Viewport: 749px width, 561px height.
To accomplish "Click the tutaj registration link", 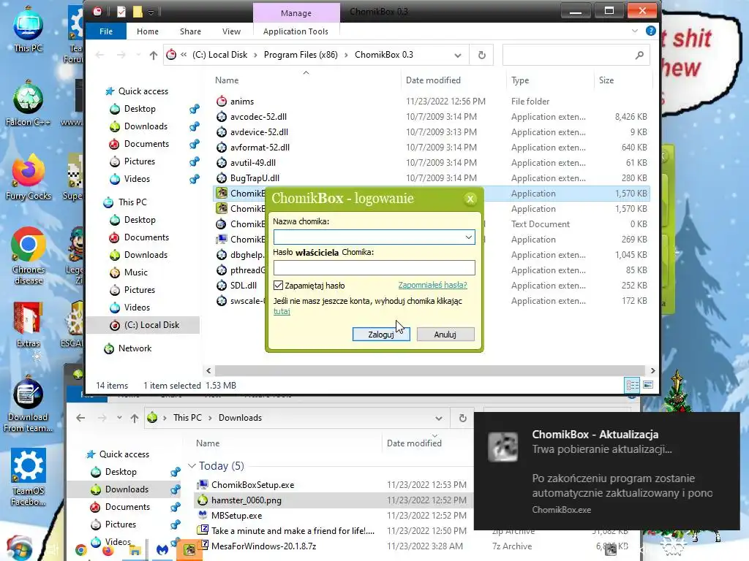I will pyautogui.click(x=282, y=311).
